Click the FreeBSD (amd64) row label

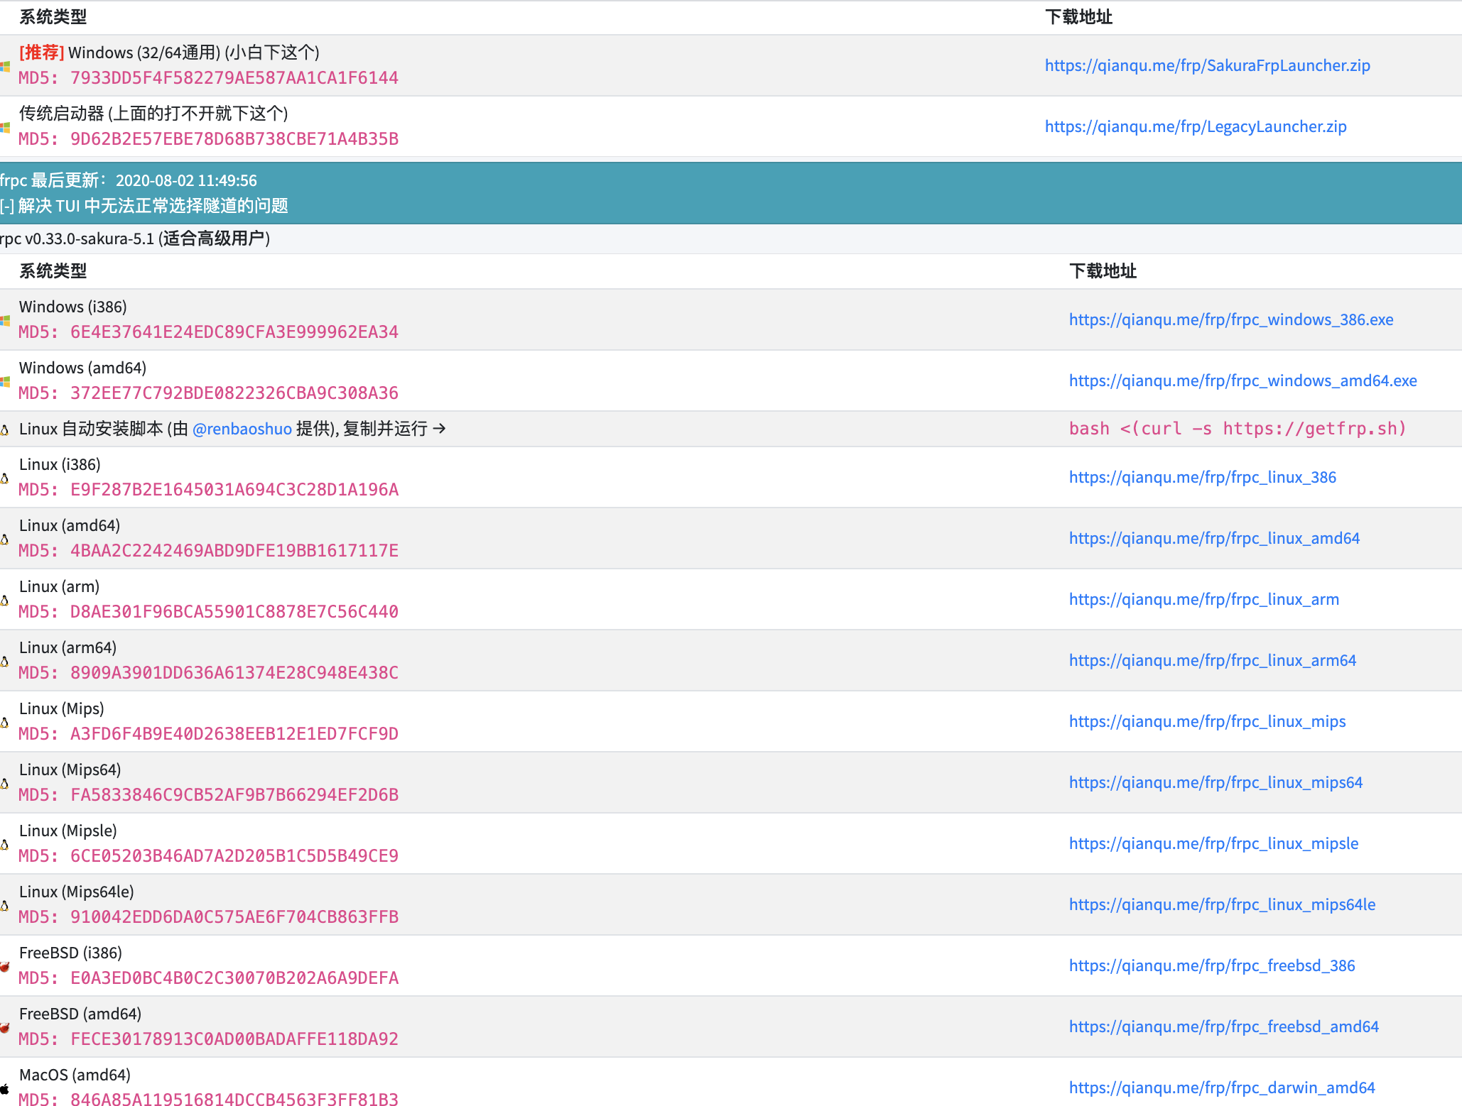pos(80,1014)
